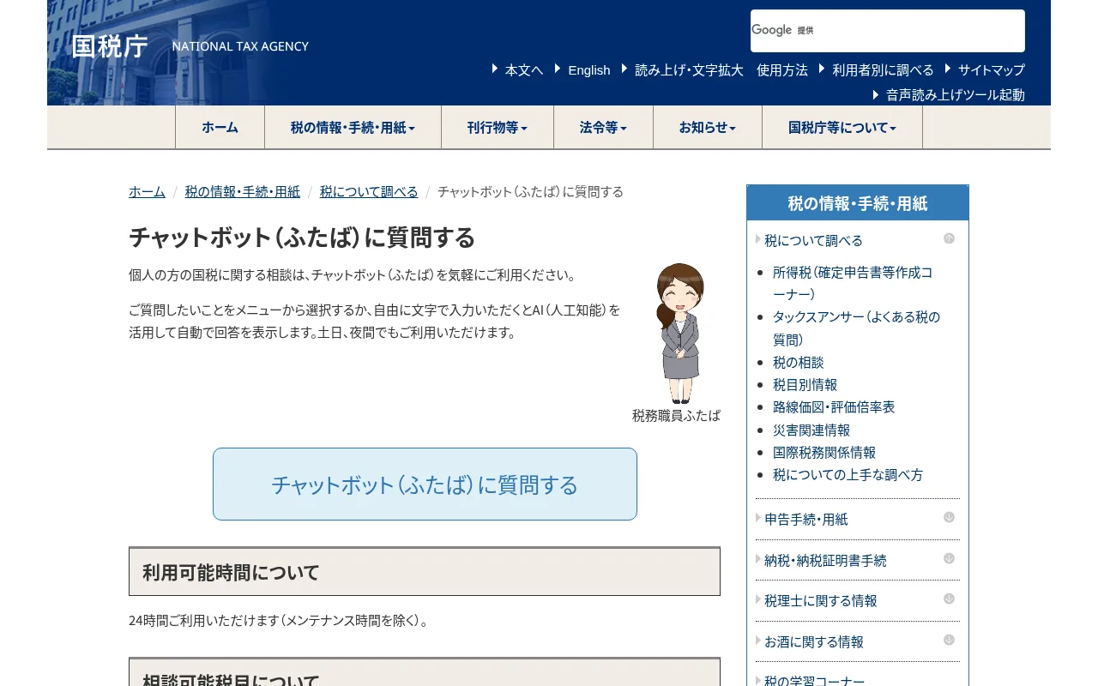Expand the 納税・納税証明書手続 sidebar section arrow
This screenshot has width=1098, height=686.
click(x=949, y=558)
